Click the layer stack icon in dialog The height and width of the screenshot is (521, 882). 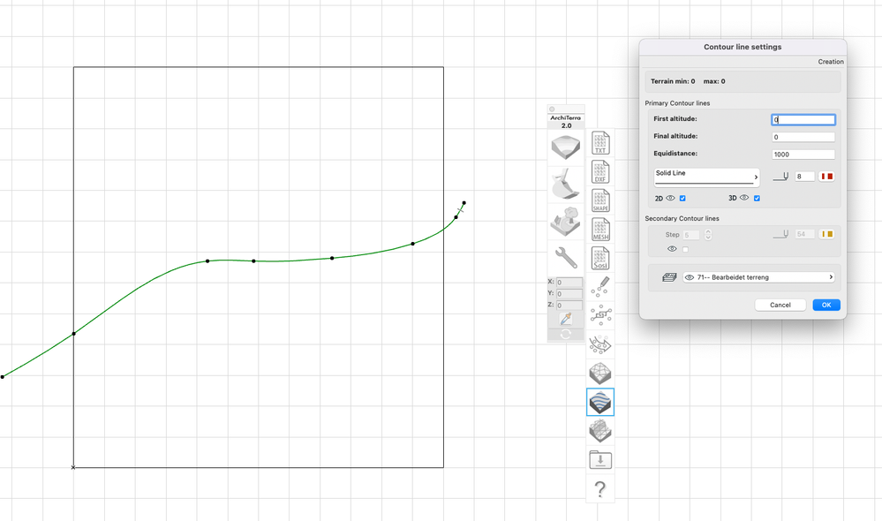(x=669, y=277)
